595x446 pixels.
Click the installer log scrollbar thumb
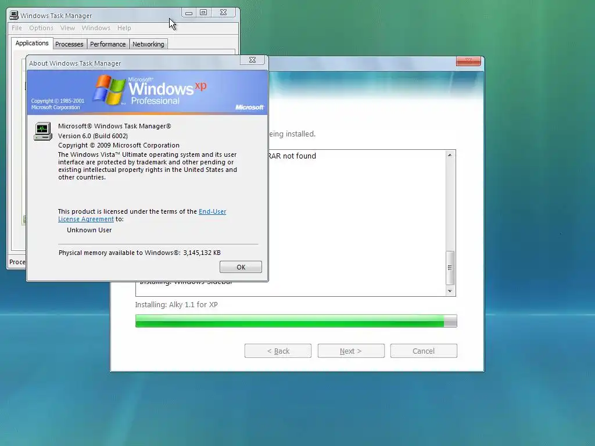[450, 267]
